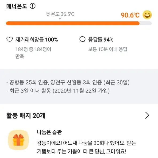Click the 재거래희망률 100% text

coord(37,40)
